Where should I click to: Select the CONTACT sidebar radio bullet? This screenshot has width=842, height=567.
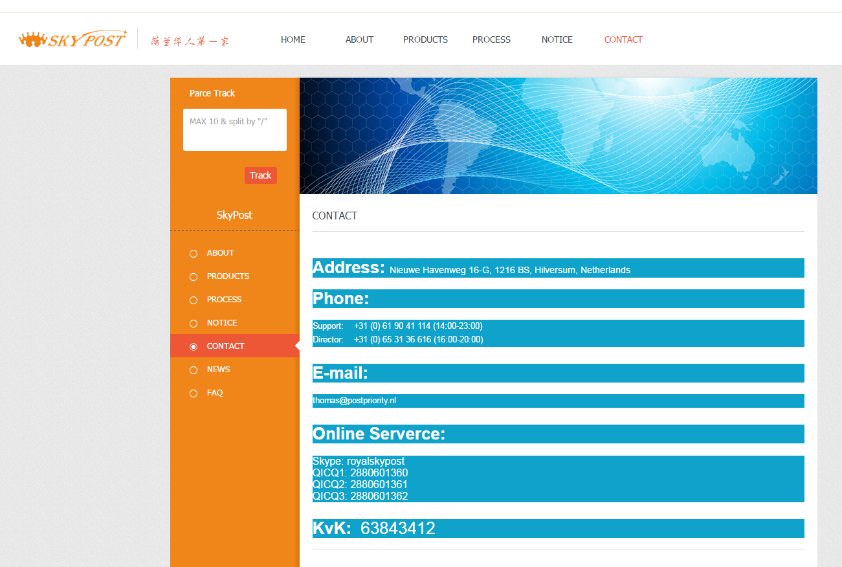point(194,347)
